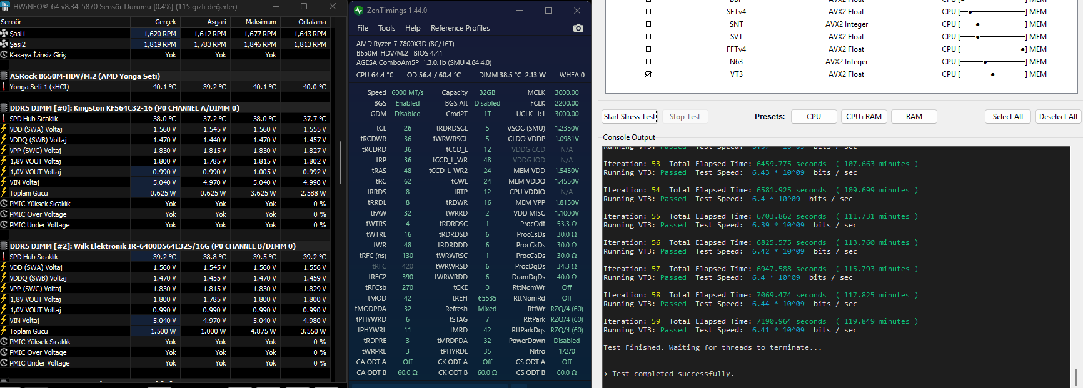Click the SPD Hub Sıcaklık thermometer icon under DIMM [#0]
The height and width of the screenshot is (388, 1083).
4,119
